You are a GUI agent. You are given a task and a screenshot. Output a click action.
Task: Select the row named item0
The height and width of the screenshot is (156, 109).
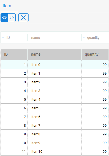click(x=54, y=65)
